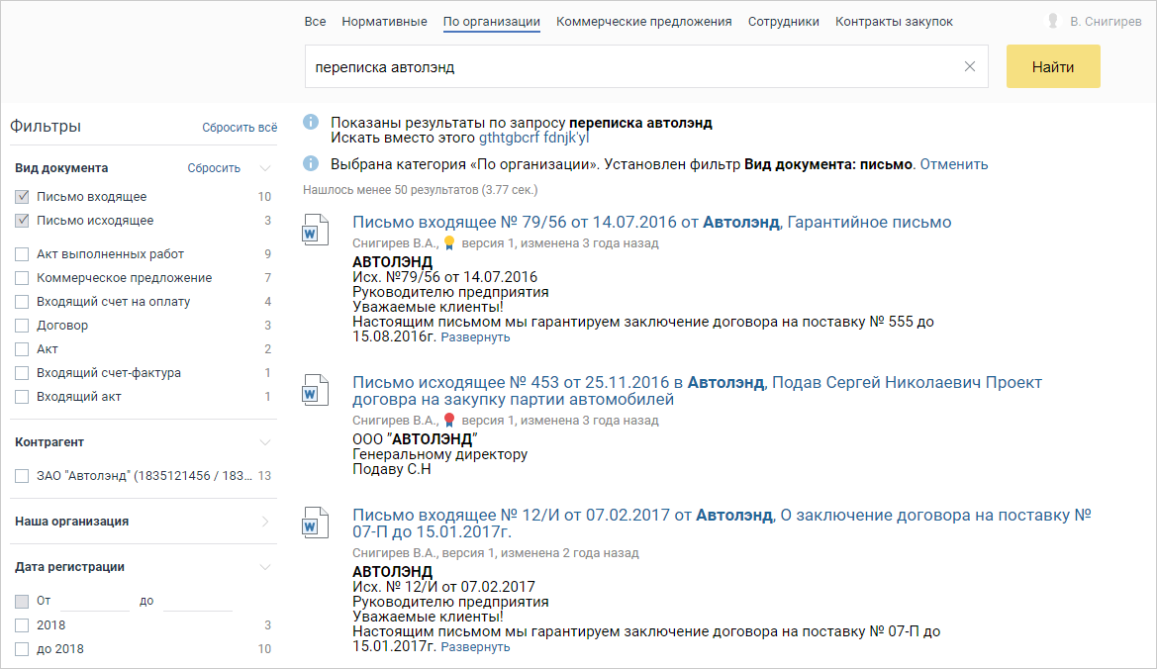Click the Word icon of outgoing letter № 453
This screenshot has width=1157, height=669.
[314, 392]
